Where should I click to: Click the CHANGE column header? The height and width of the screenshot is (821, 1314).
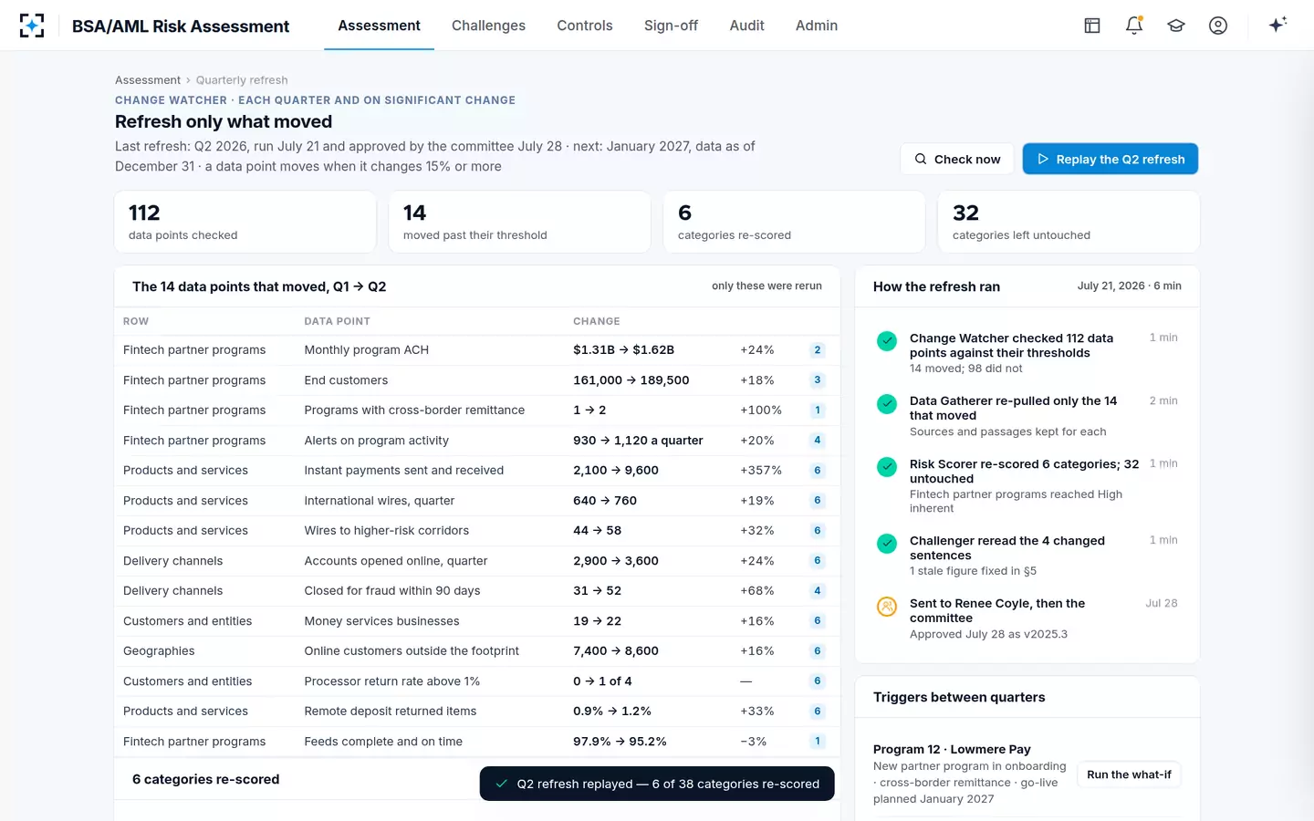597,321
